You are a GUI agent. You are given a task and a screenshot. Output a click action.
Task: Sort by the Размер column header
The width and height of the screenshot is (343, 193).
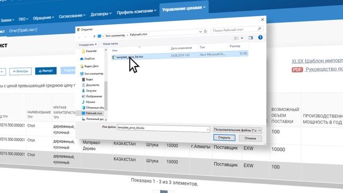(x=235, y=46)
